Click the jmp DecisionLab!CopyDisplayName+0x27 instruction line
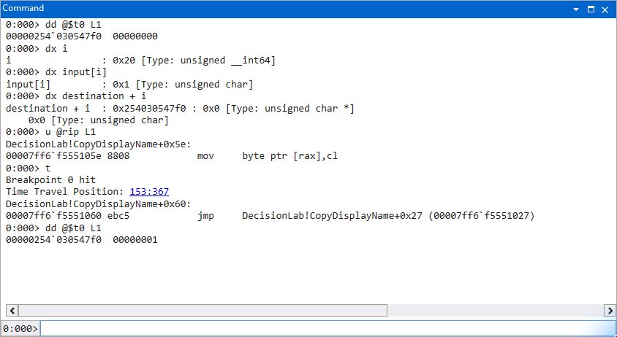Screen dimensions: 617x337 (270, 216)
